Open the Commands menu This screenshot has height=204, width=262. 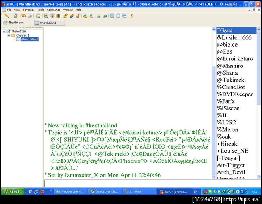point(53,10)
